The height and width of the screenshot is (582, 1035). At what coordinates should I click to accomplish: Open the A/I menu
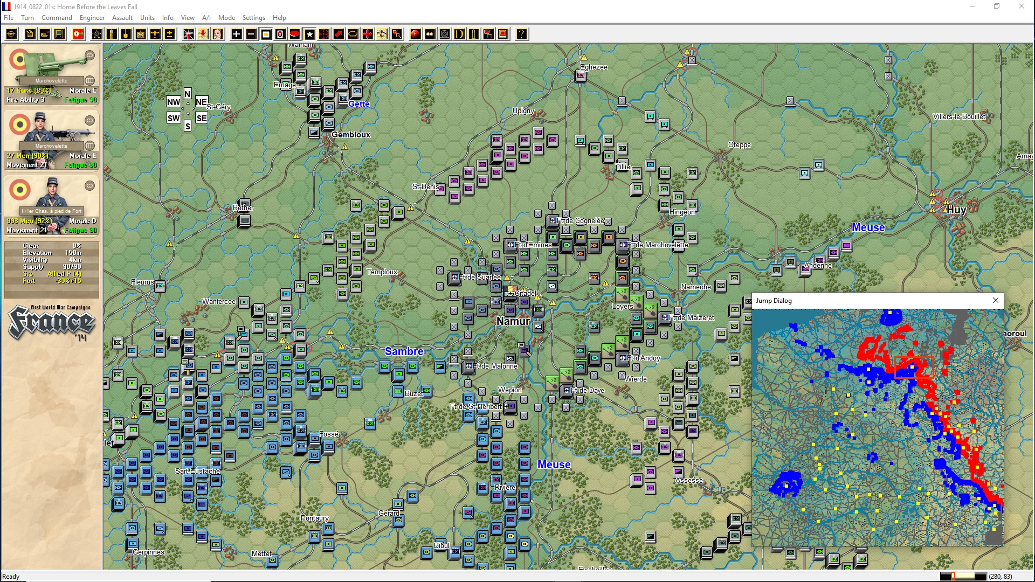(x=206, y=18)
